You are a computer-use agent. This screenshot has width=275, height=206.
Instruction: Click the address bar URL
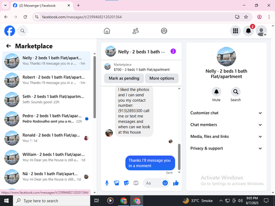tap(82, 17)
